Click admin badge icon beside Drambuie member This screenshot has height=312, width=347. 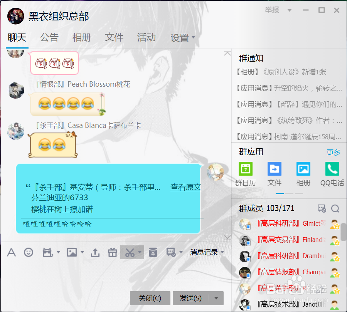click(x=334, y=256)
